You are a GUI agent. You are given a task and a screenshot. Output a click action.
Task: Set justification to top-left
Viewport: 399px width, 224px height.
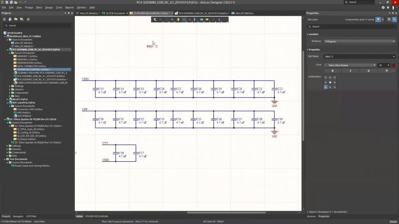coord(326,78)
